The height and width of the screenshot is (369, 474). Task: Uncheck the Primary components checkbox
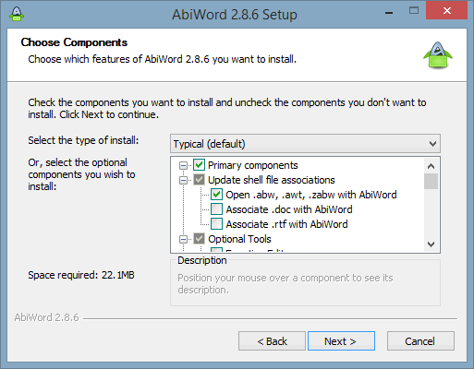[199, 165]
